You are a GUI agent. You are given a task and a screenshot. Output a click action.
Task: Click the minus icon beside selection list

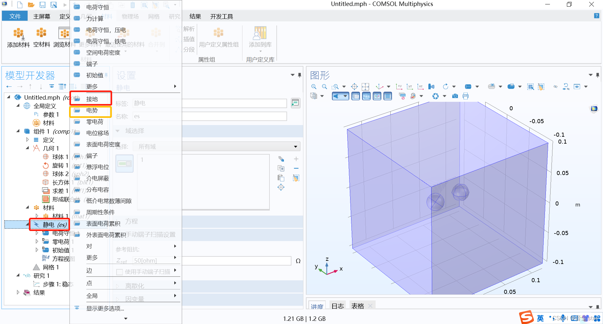(x=296, y=168)
